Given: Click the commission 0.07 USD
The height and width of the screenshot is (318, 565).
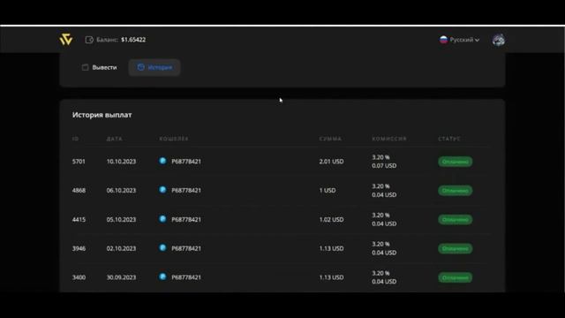Looking at the screenshot, I should [384, 166].
